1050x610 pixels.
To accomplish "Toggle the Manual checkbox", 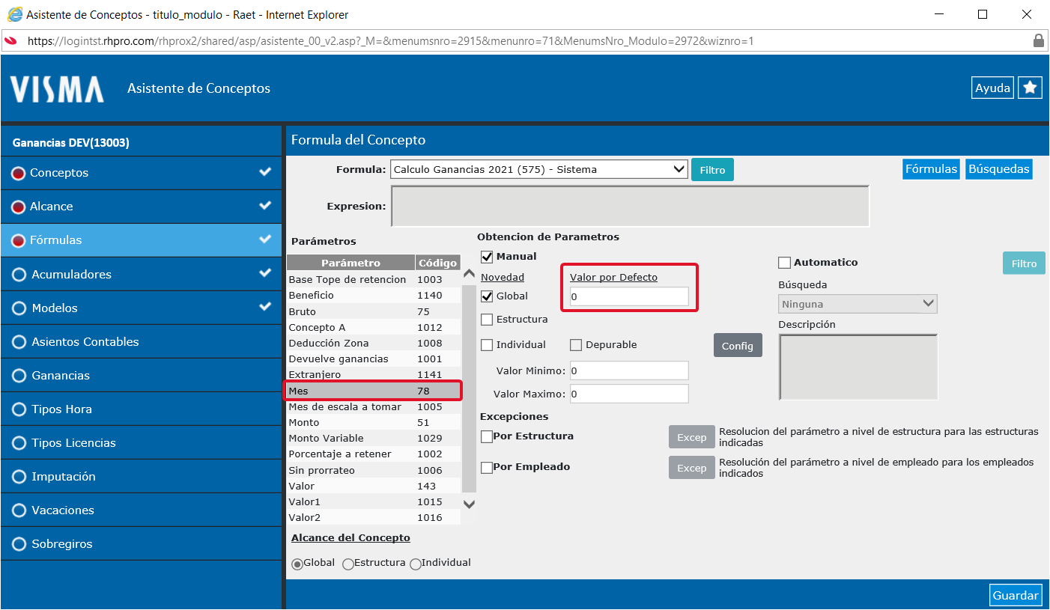I will pyautogui.click(x=487, y=257).
